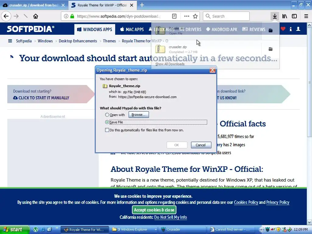Viewport: 312px width, 234px height.
Task: Click Softpedia breadcrumb link
Action: point(24,41)
